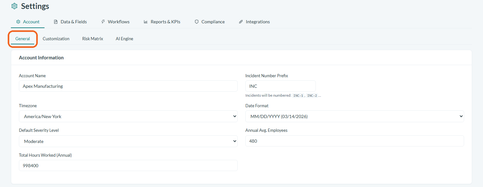
Task: Click the Date Format field label
Action: pos(257,106)
